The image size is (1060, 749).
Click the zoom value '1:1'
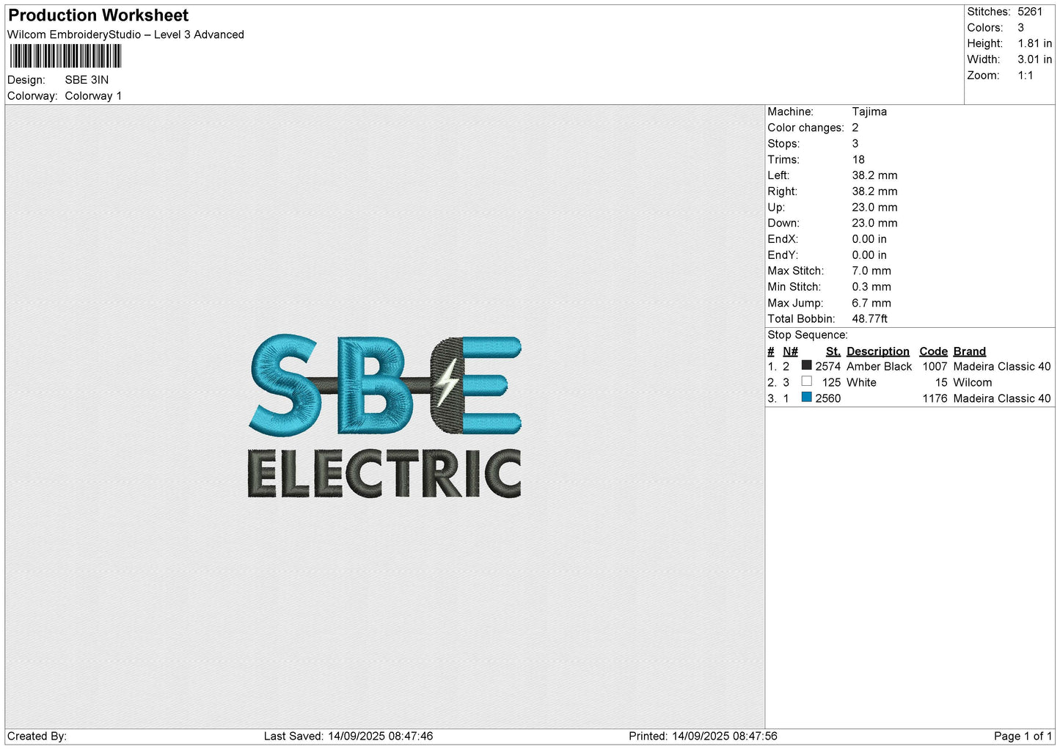(1025, 76)
